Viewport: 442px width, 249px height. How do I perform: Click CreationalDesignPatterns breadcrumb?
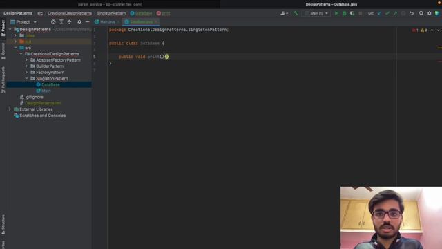pyautogui.click(x=70, y=13)
